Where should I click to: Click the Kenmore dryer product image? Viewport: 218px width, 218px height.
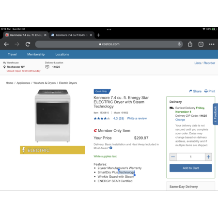[x=52, y=116]
